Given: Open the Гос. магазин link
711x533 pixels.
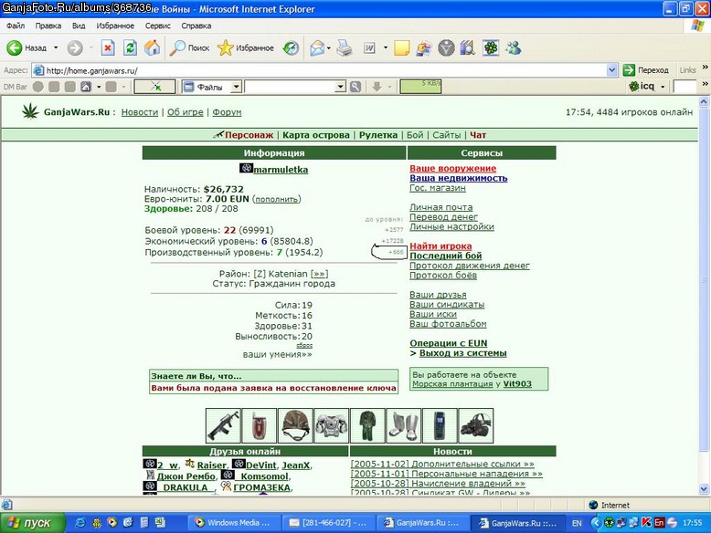Looking at the screenshot, I should pyautogui.click(x=438, y=187).
